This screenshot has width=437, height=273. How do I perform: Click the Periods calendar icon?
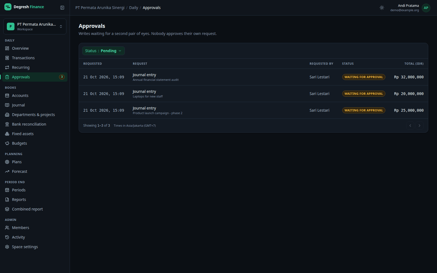point(7,190)
